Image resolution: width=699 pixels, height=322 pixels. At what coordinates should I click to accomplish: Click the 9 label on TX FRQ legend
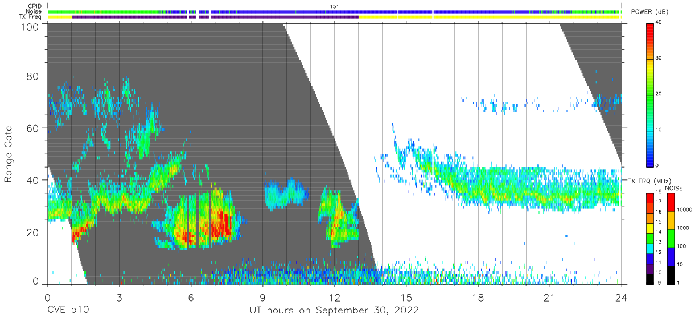(x=659, y=282)
